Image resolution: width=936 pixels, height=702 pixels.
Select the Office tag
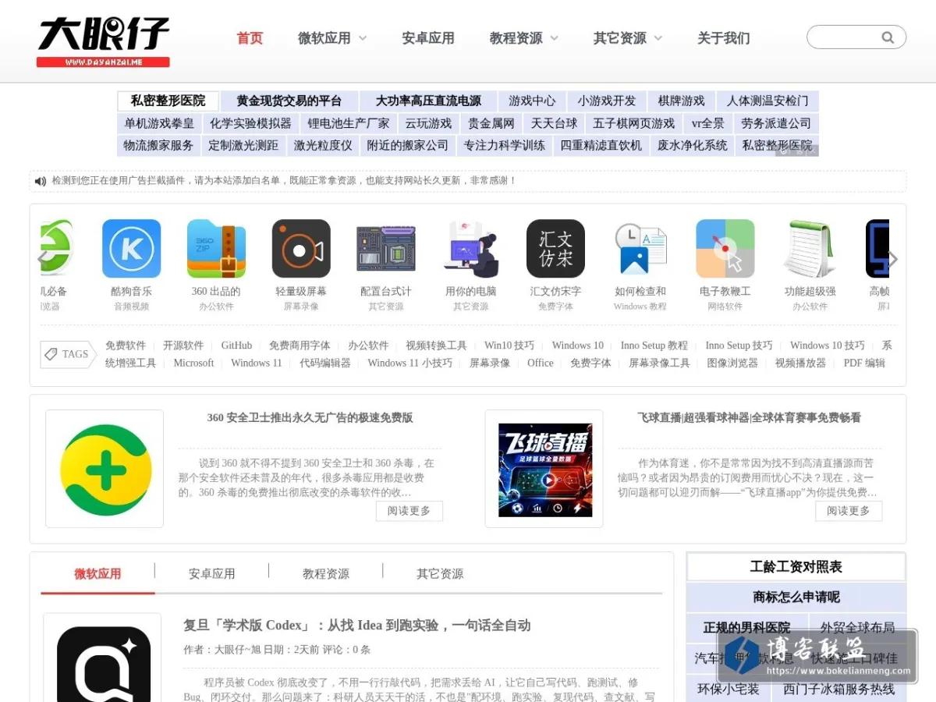[541, 363]
